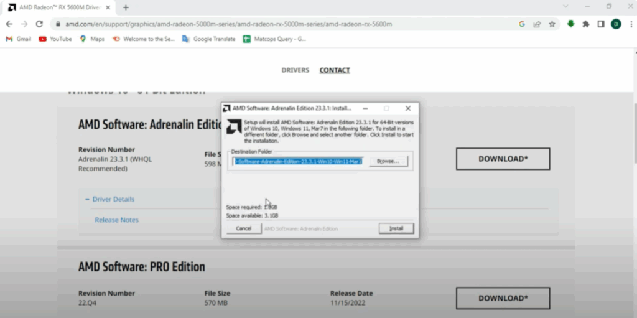Click the AMD Software: PRO Edition heading

(x=141, y=267)
